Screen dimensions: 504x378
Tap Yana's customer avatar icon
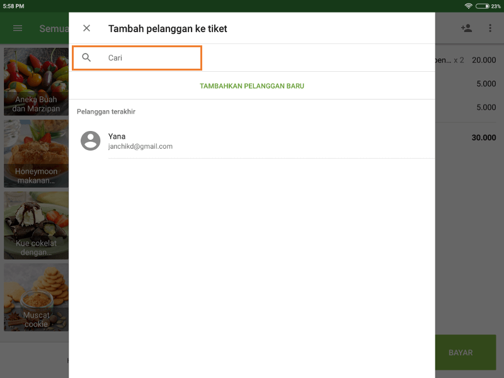90,140
